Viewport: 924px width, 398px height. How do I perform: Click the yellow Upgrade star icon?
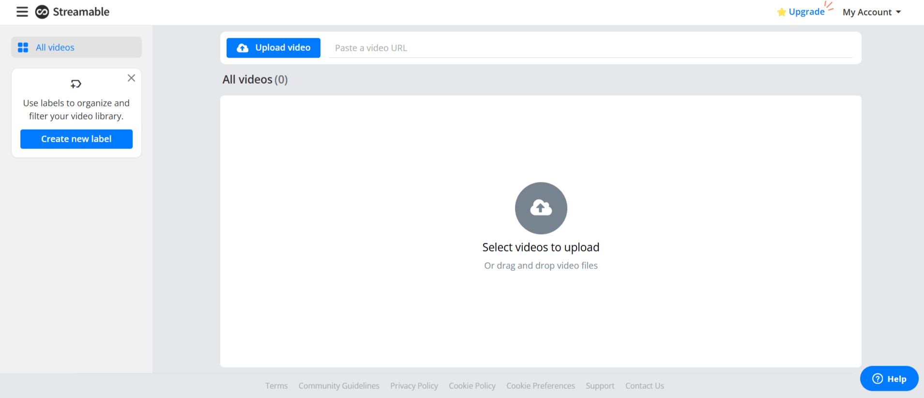[x=781, y=12]
